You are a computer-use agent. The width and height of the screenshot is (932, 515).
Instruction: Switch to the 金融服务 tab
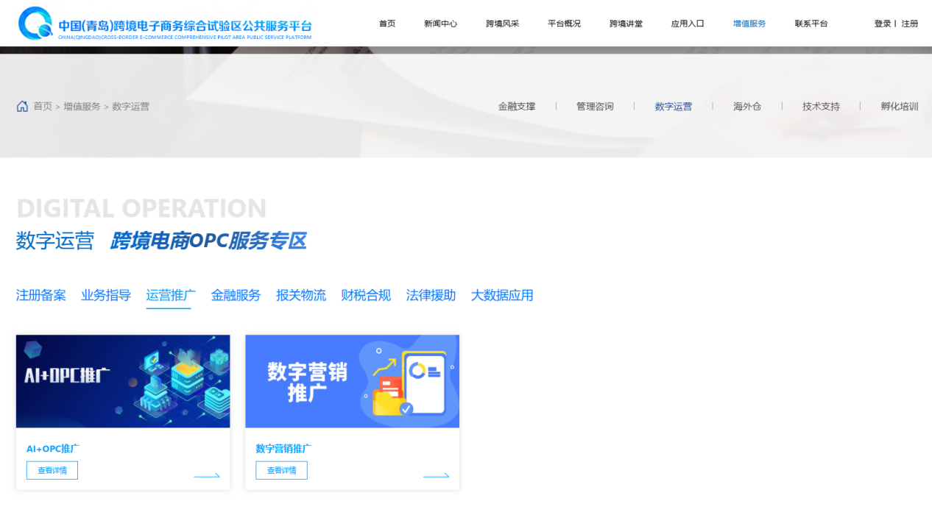[x=236, y=295]
